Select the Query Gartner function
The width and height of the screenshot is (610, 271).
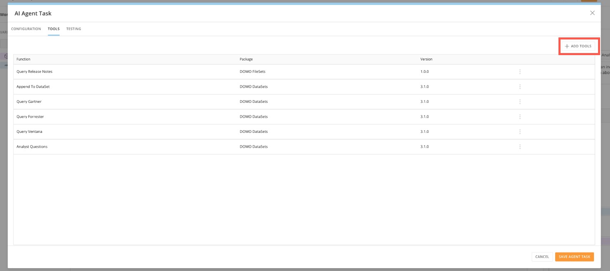click(29, 102)
